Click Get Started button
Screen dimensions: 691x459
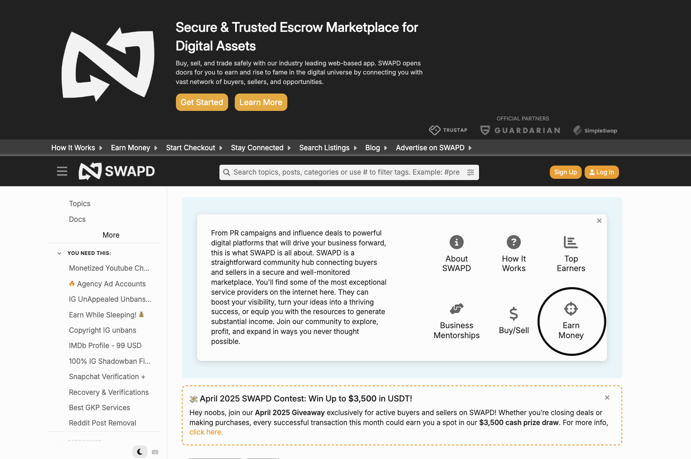(202, 102)
